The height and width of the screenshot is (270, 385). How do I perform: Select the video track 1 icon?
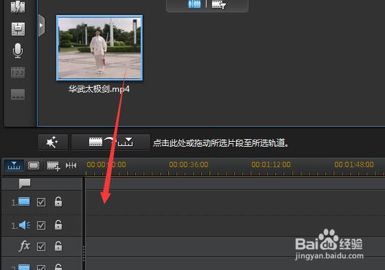(x=24, y=202)
